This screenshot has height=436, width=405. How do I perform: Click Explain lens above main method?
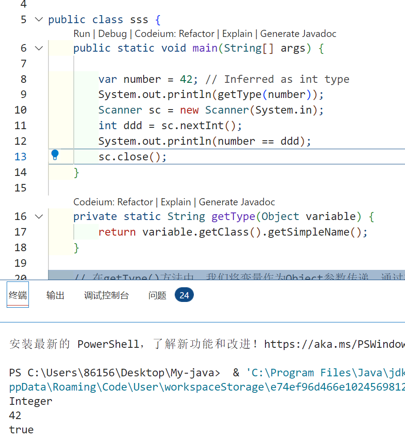[x=237, y=34]
